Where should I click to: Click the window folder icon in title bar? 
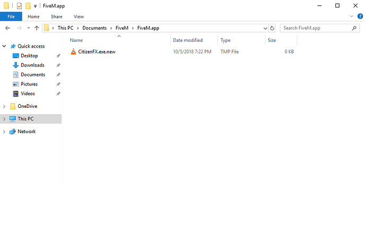click(6, 6)
